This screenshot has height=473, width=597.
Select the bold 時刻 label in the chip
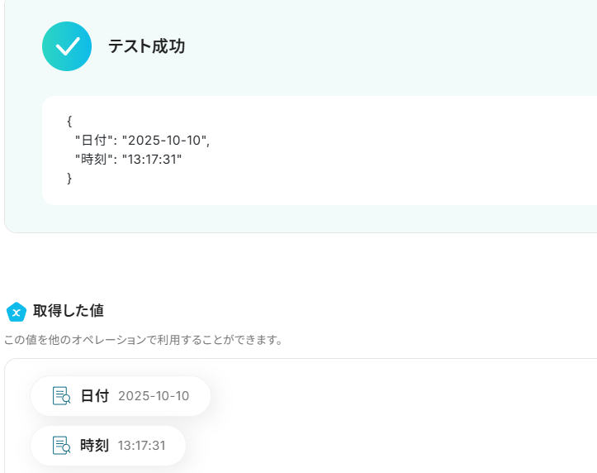tap(94, 446)
